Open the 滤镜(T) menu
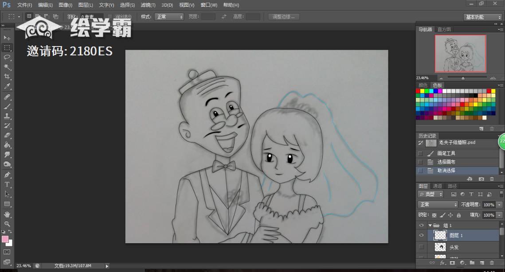505x272 pixels. (148, 5)
